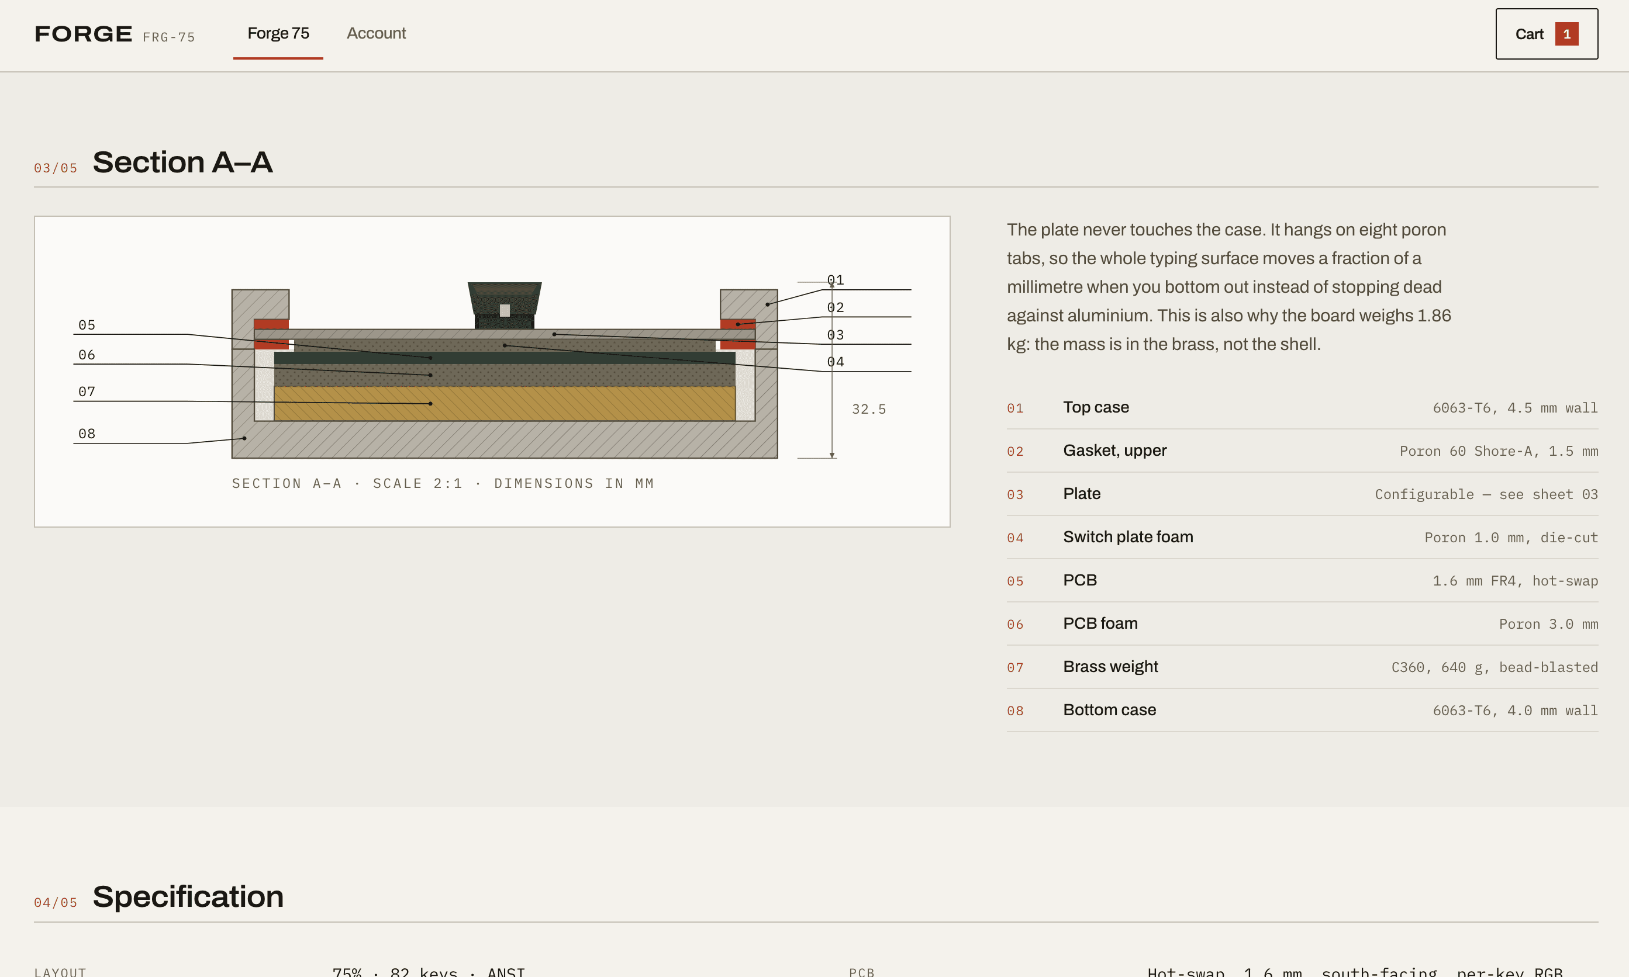Click 'Poron 1.0 mm, die-cut' value

(1511, 538)
